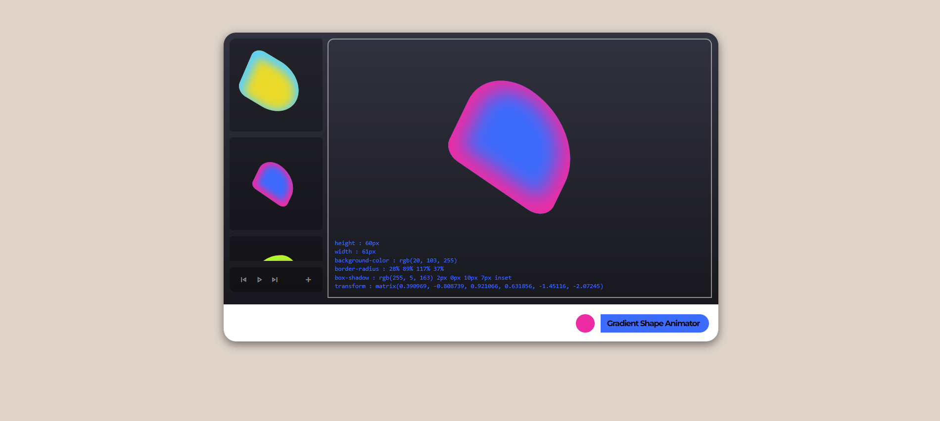The height and width of the screenshot is (421, 940).
Task: Click the skip to next shape icon
Action: pyautogui.click(x=275, y=280)
